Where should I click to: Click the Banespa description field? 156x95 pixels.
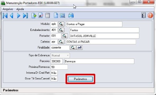pos(99,61)
